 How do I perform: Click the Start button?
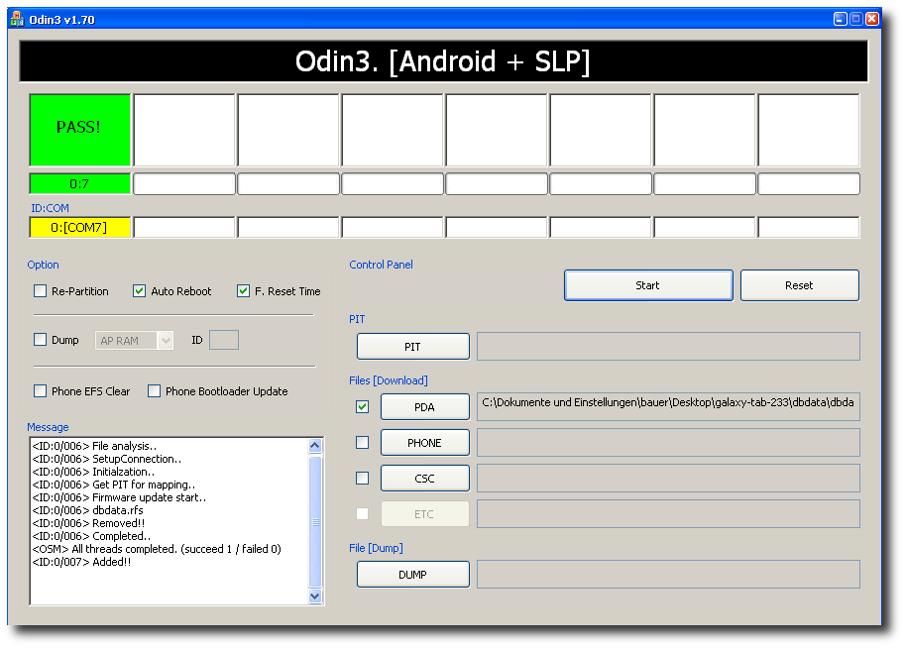point(648,285)
